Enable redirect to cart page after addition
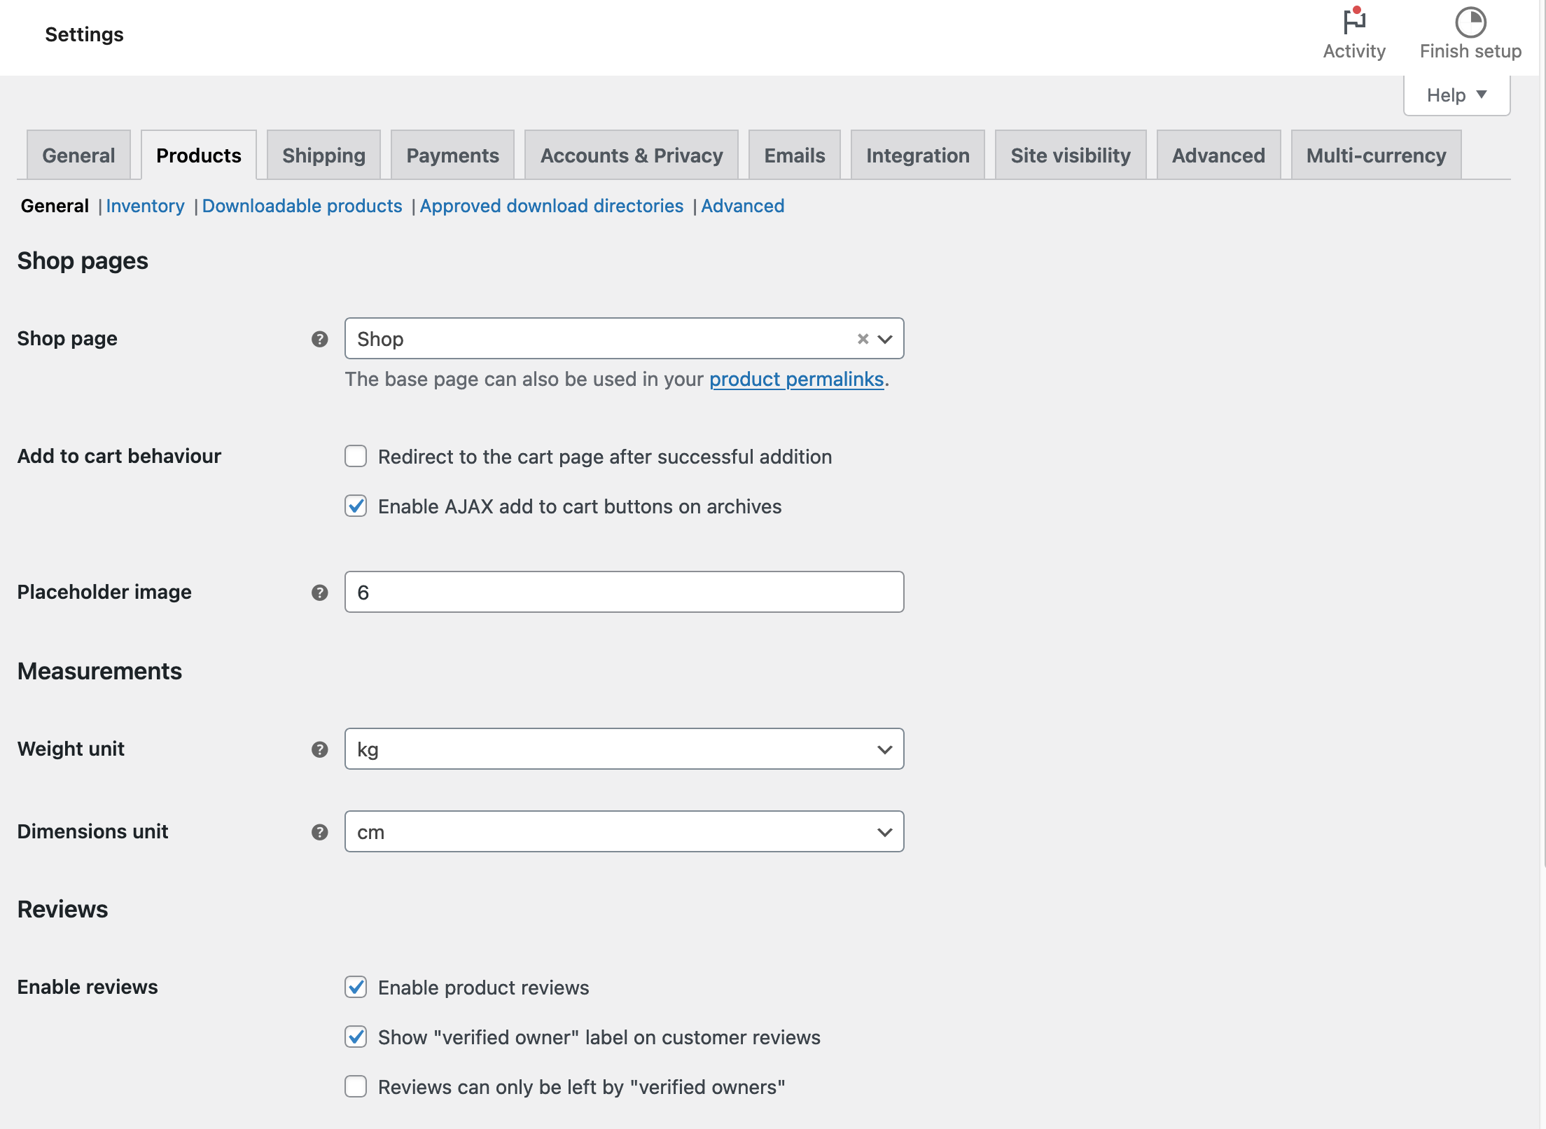 tap(356, 456)
